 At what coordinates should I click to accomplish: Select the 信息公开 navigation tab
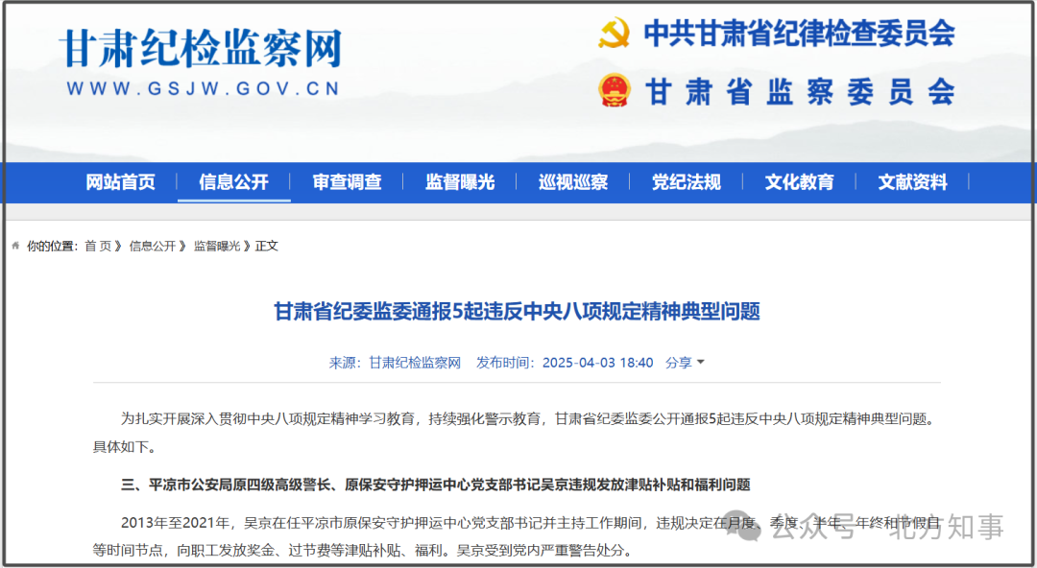(233, 182)
